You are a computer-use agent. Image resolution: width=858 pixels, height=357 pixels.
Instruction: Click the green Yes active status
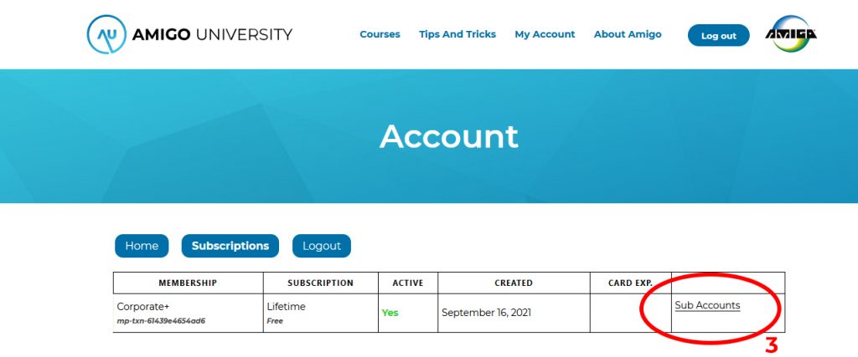click(390, 313)
